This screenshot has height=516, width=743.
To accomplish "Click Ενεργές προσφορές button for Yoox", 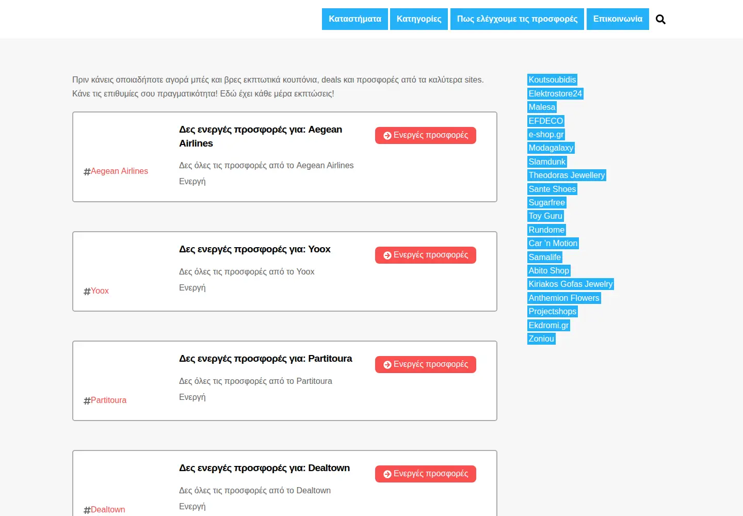I will pos(426,255).
